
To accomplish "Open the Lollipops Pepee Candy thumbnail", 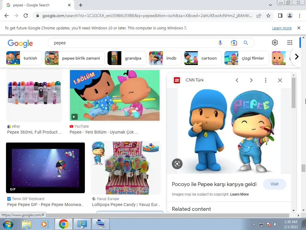I will click(126, 168).
